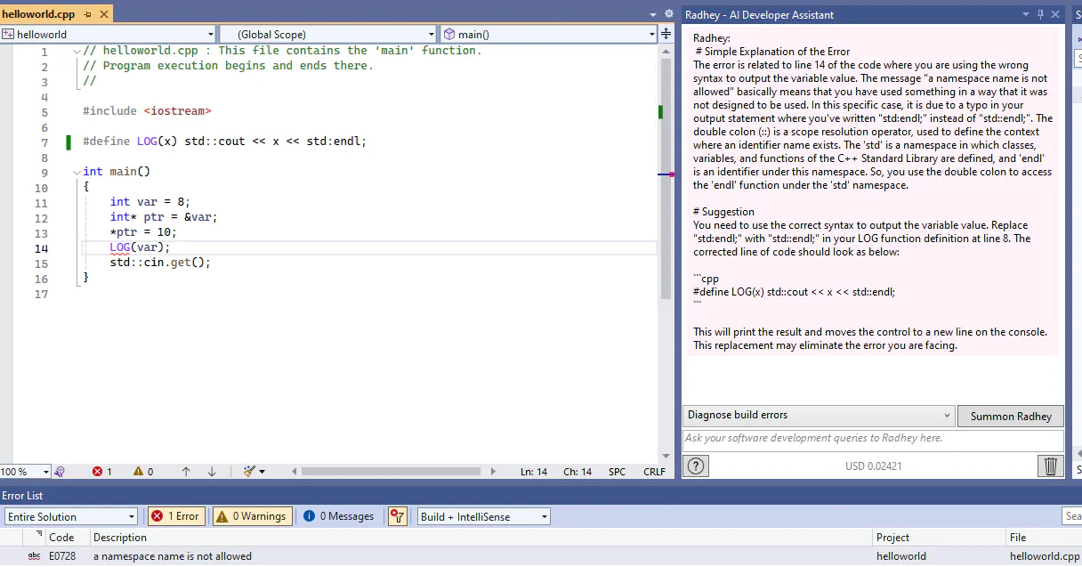
Task: Click the error list category column icon
Action: pyautogui.click(x=39, y=535)
